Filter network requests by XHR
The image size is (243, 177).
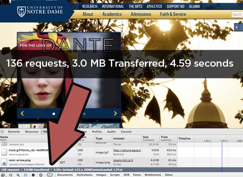coord(126,175)
